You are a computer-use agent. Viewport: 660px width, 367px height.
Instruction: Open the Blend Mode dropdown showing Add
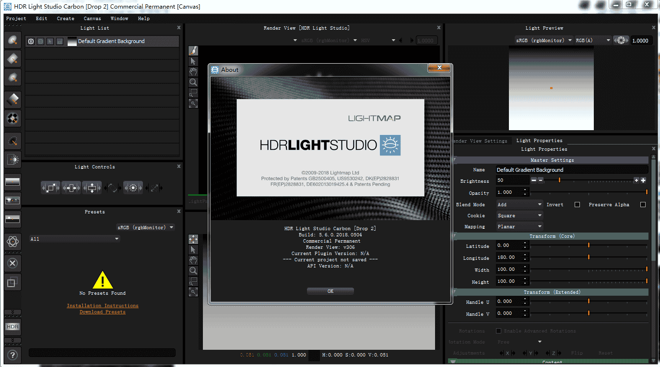pos(519,204)
